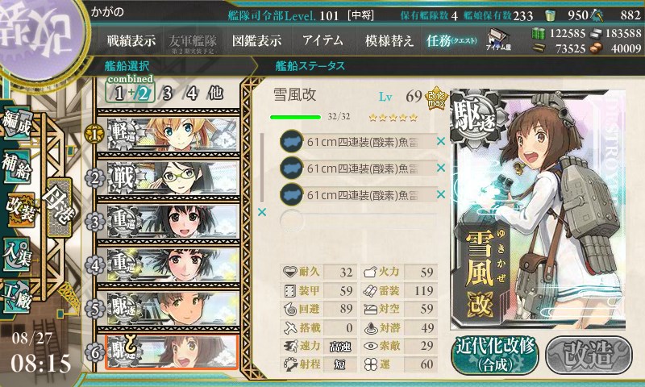645x387 pixels.
Task: Click the empty fourth equipment slot
Action: click(358, 220)
